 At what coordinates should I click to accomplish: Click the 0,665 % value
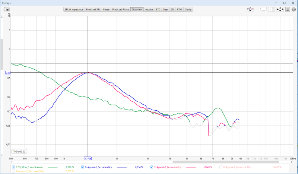(x=70, y=171)
